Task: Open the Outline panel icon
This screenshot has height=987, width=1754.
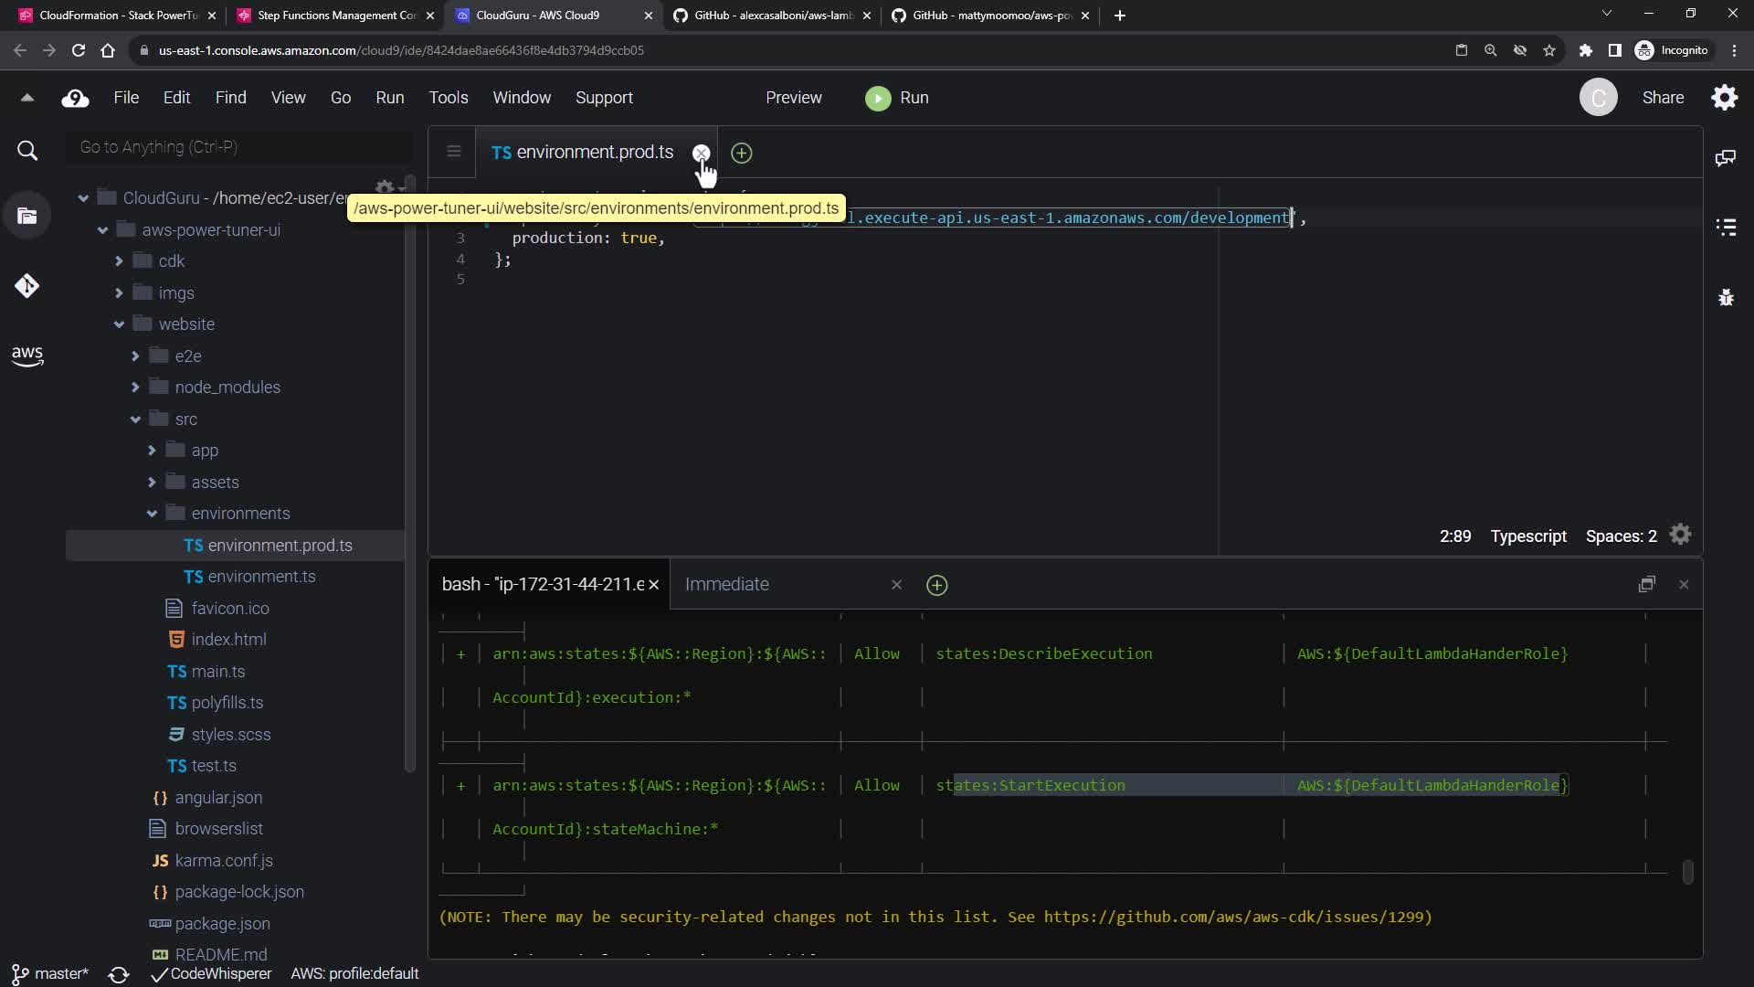Action: pyautogui.click(x=1725, y=228)
